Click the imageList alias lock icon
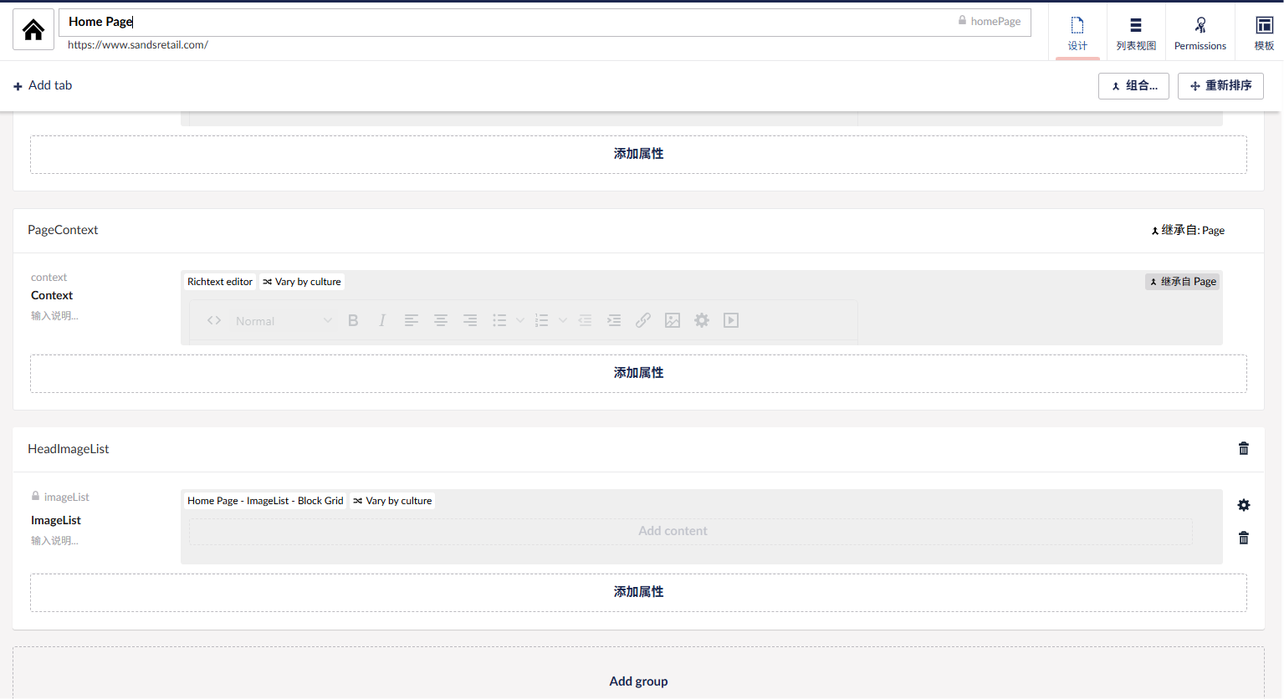Screen dimensions: 1284x699 pyautogui.click(x=35, y=496)
